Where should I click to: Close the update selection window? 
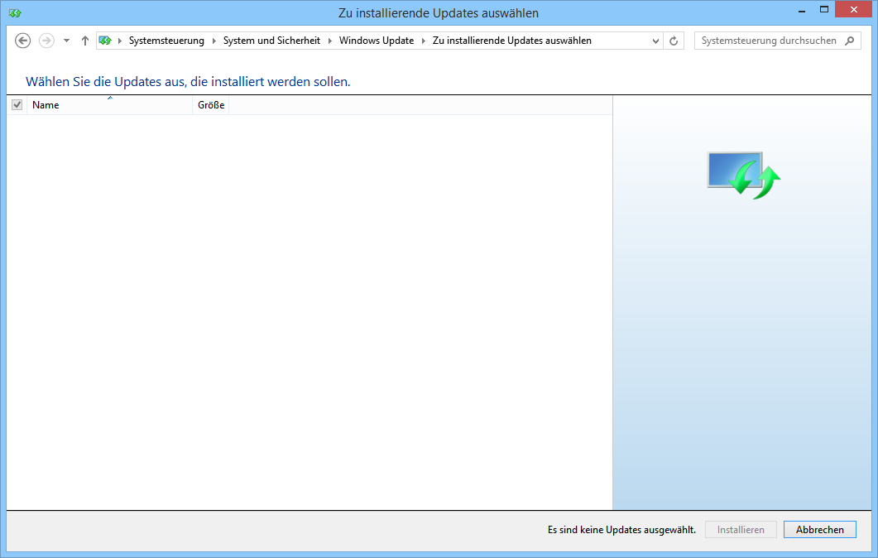click(x=853, y=10)
